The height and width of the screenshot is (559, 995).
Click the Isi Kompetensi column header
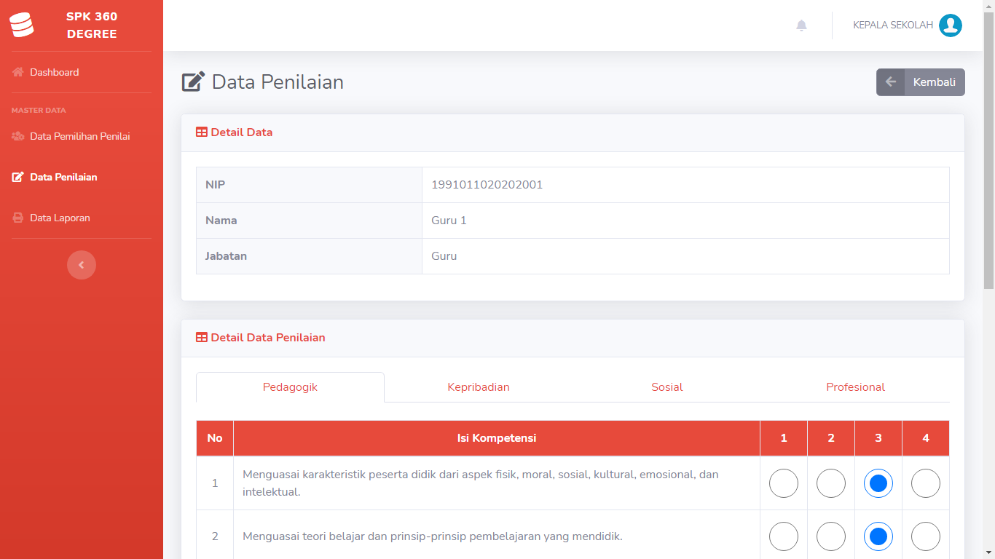coord(497,438)
